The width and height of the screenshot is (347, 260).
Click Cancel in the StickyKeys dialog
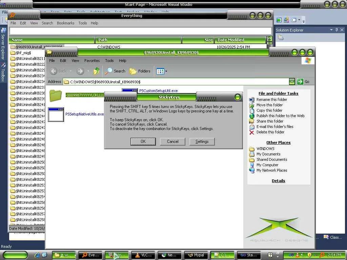pyautogui.click(x=172, y=142)
